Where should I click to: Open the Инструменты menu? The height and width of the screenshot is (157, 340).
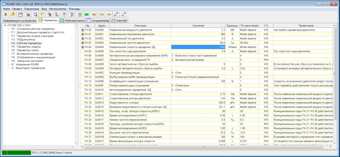58,9
